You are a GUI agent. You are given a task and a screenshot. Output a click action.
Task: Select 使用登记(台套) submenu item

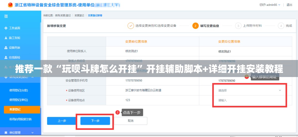coord(19,91)
